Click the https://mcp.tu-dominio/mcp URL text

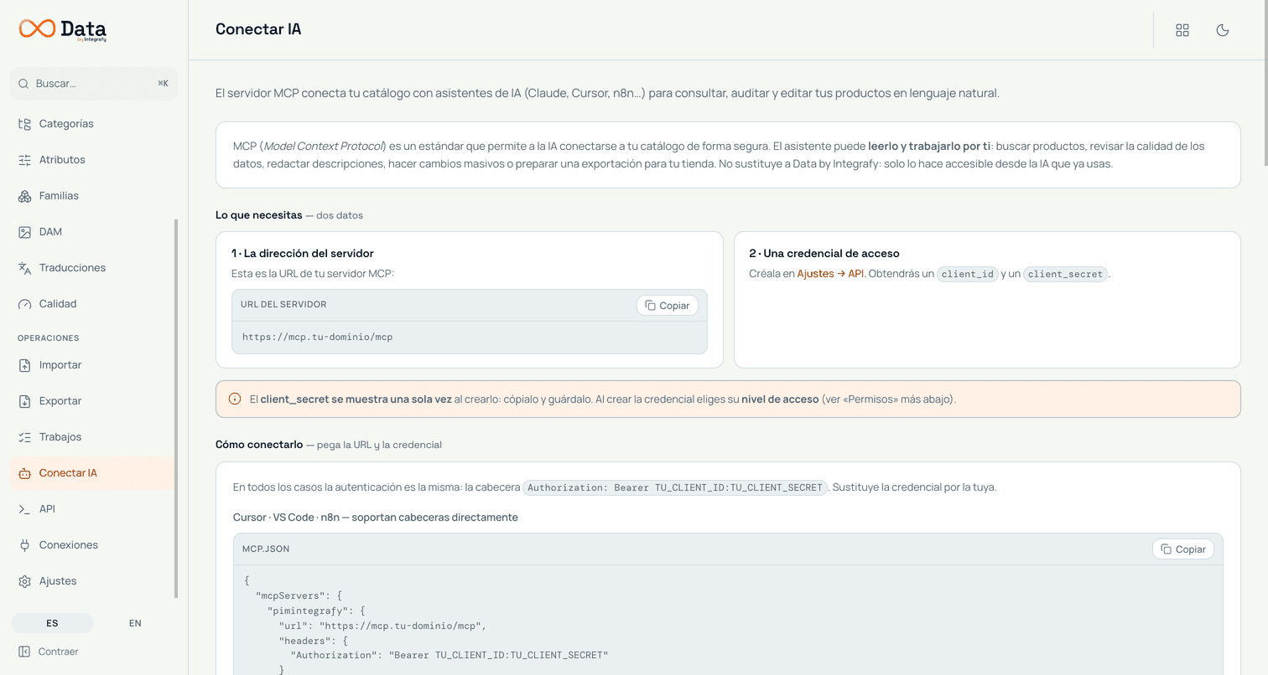pos(317,337)
